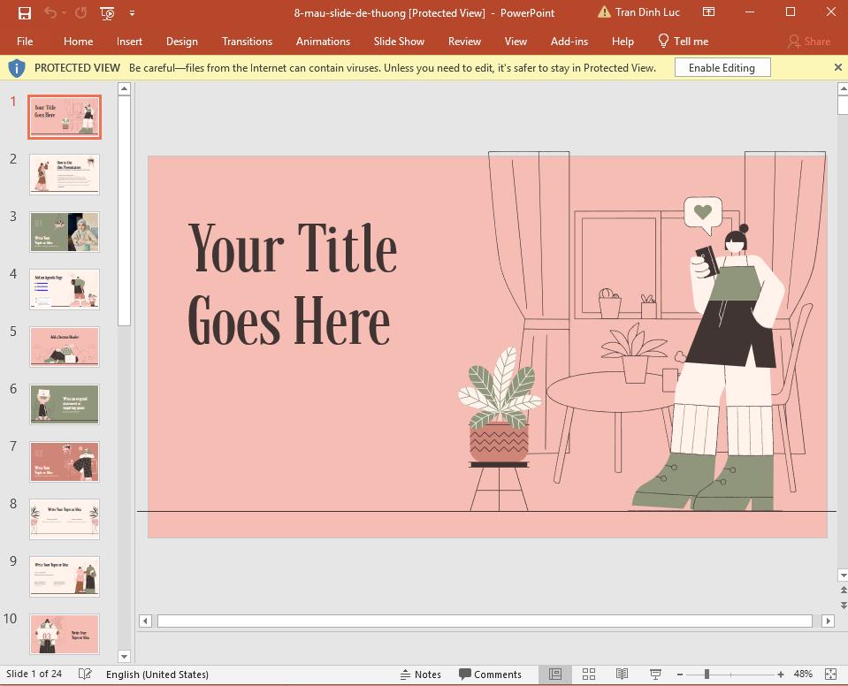Screen dimensions: 848x686
Task: Switch to Slide Sorter view
Action: click(589, 674)
